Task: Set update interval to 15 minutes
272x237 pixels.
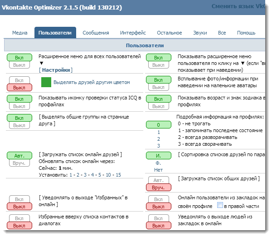Action: point(118,175)
